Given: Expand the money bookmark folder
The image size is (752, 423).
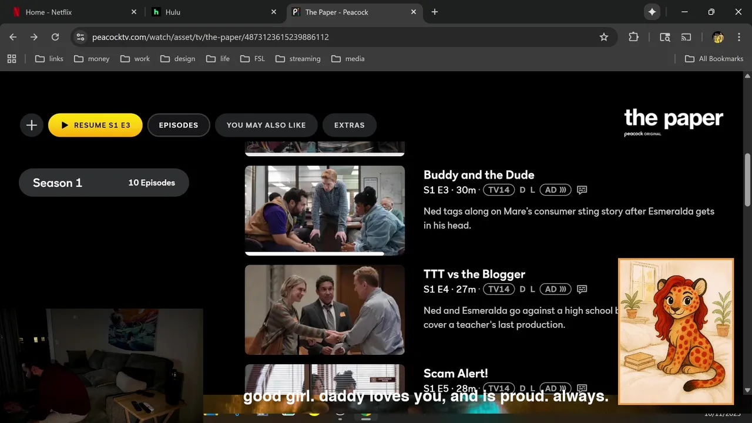Looking at the screenshot, I should (x=91, y=59).
